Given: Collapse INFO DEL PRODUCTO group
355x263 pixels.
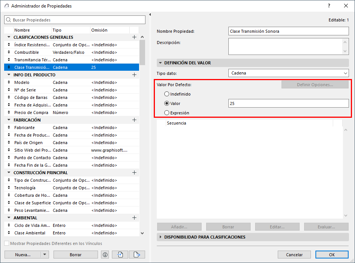Looking at the screenshot, I should pyautogui.click(x=9, y=74).
